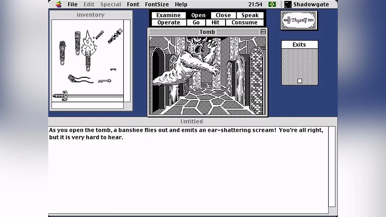Select the sling in the inventory
This screenshot has height=217, width=386.
point(81,79)
